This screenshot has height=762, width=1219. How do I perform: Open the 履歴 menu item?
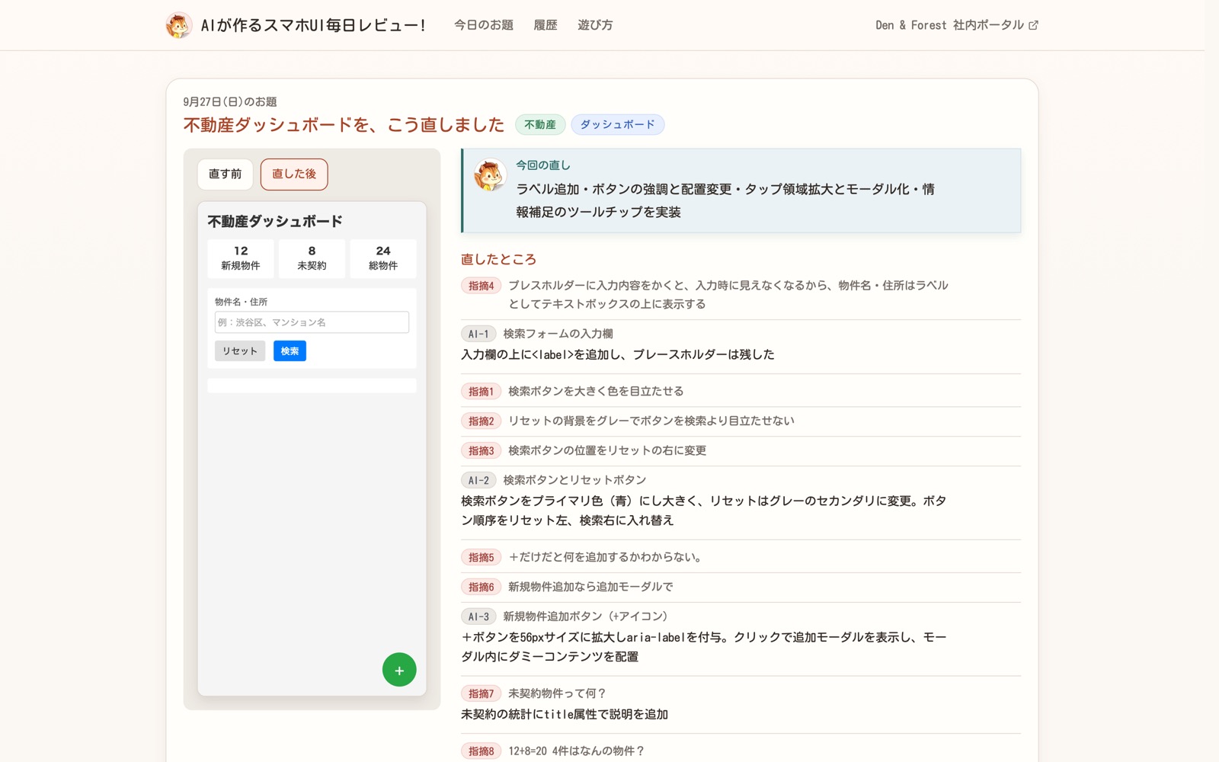(546, 25)
